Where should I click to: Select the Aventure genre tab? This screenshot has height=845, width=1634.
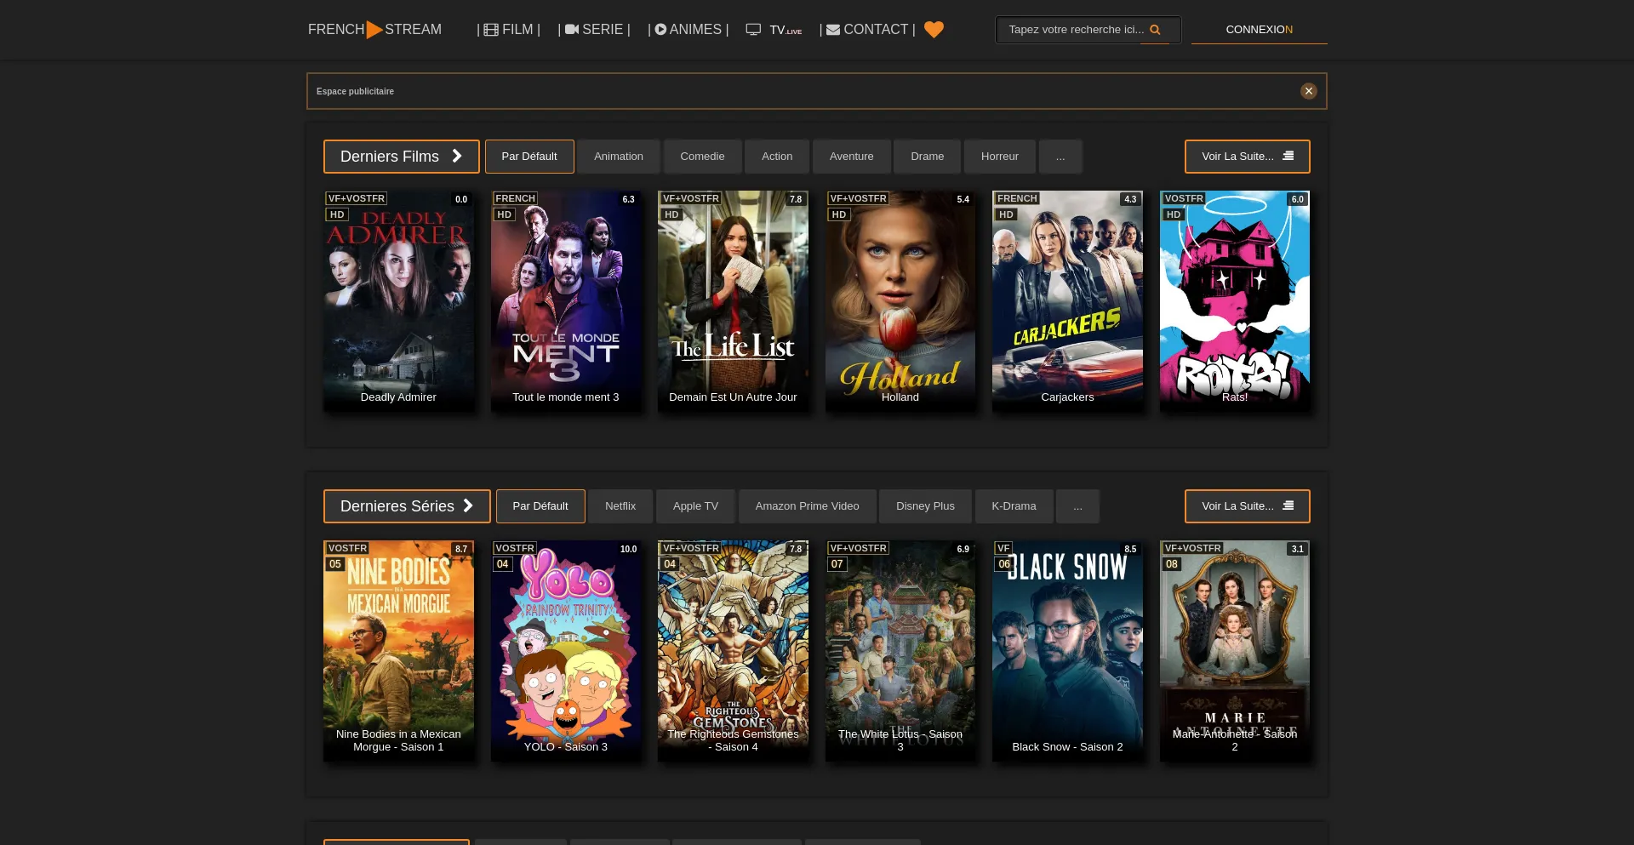coord(852,157)
